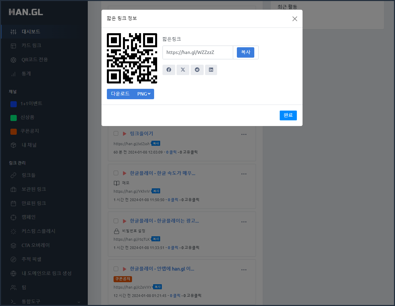Click the 비밀번호 설정 lock icon
Image resolution: width=395 pixels, height=306 pixels.
point(116,231)
